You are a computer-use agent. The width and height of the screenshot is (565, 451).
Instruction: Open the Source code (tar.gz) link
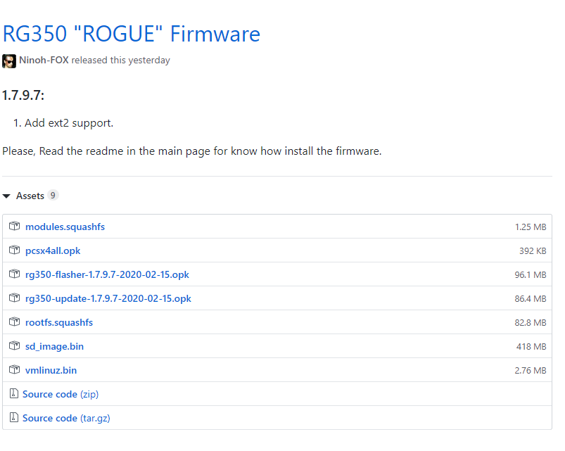click(x=66, y=417)
